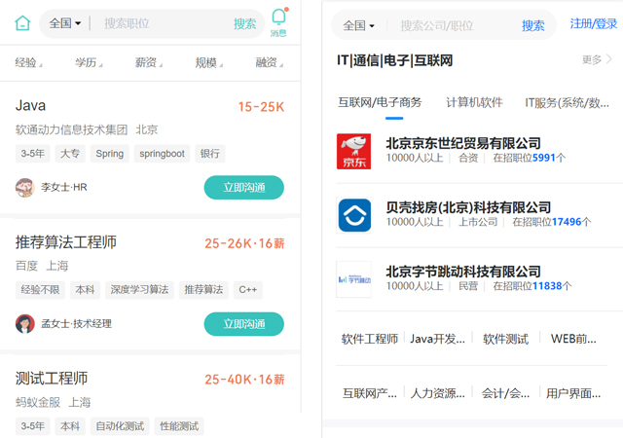Select 会计/会... job category
The width and height of the screenshot is (623, 438).
click(x=505, y=393)
